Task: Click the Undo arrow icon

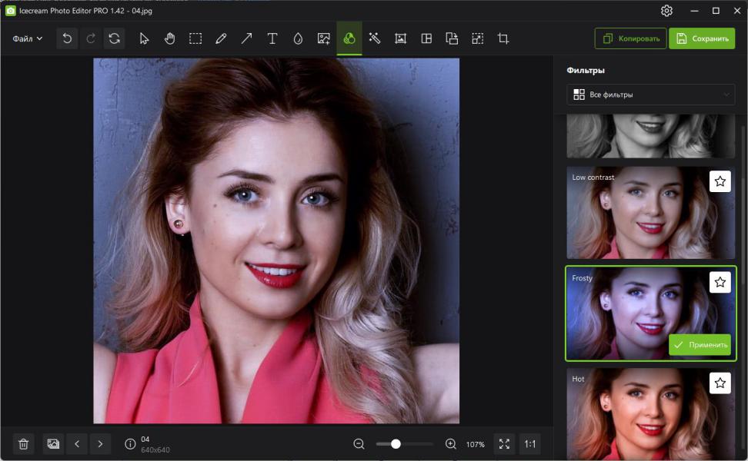Action: click(67, 38)
